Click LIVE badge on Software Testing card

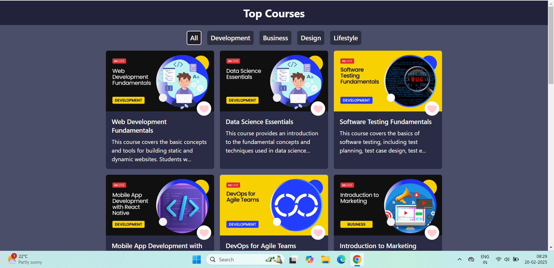[x=347, y=61]
